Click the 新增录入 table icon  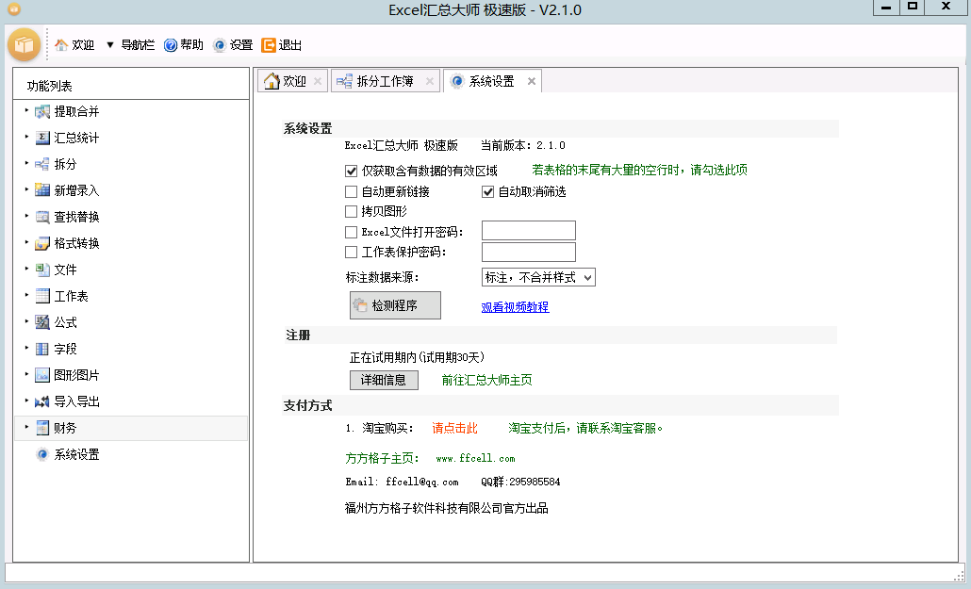pyautogui.click(x=42, y=190)
